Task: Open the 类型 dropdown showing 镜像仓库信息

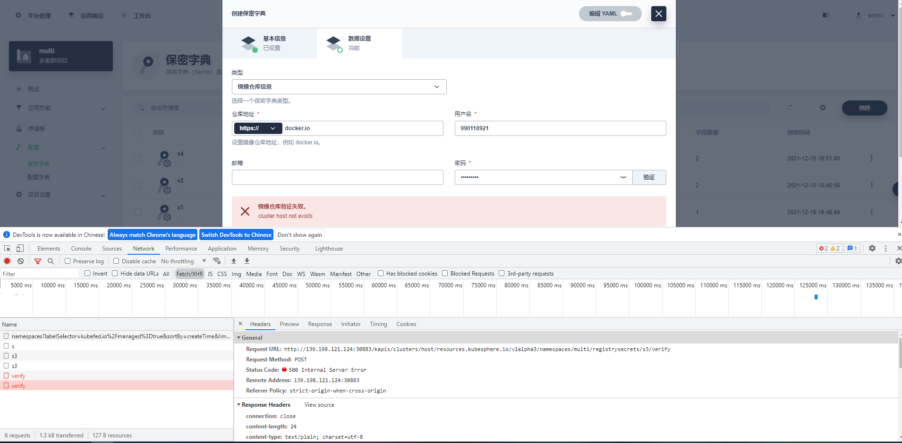Action: click(x=338, y=87)
